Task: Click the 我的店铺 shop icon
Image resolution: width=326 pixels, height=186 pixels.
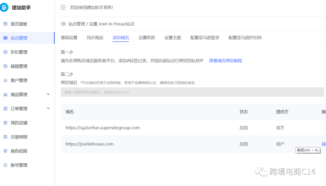Action: (x=5, y=123)
